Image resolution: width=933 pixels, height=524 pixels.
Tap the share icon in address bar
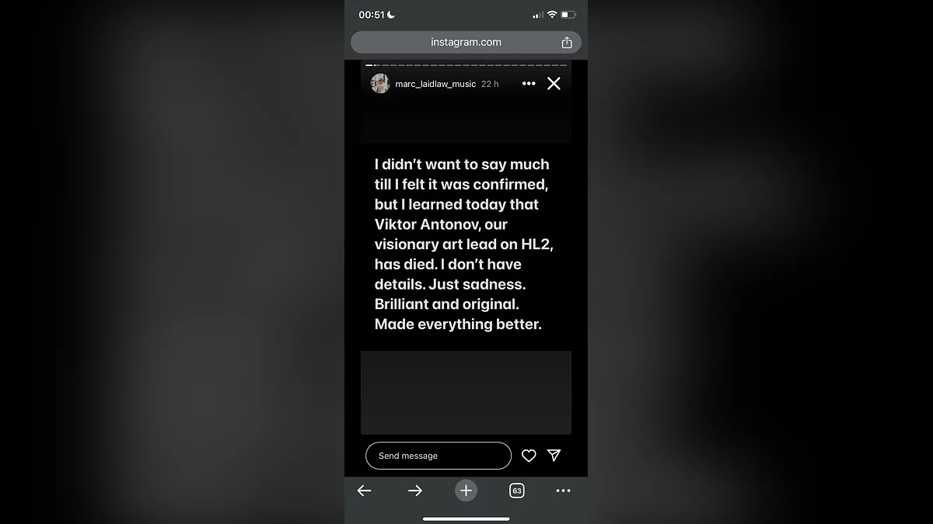567,42
